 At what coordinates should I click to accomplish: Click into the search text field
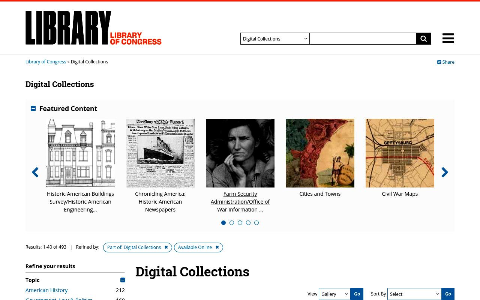click(x=363, y=39)
